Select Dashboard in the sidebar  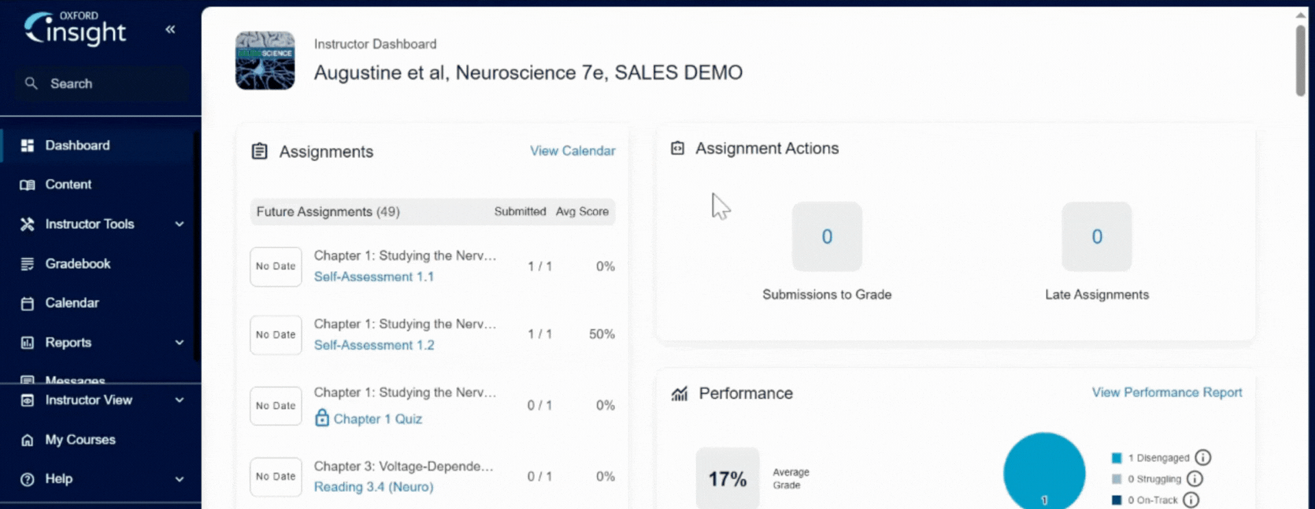pyautogui.click(x=77, y=146)
